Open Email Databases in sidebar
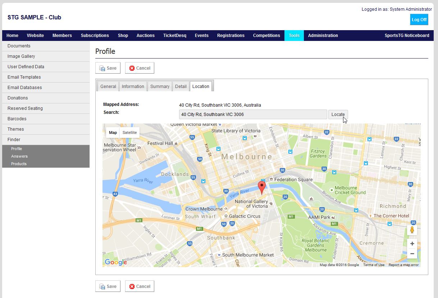Viewport: 438px width, 298px height. pyautogui.click(x=46, y=88)
